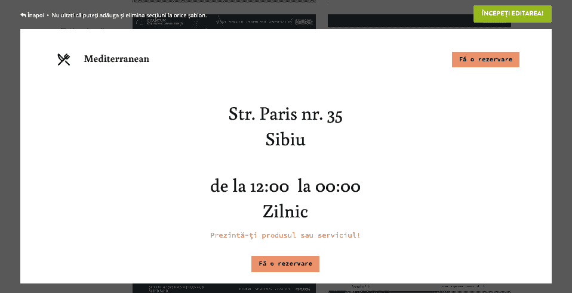Image resolution: width=572 pixels, height=293 pixels.
Task: Select the Str. Paris nr. 35 text
Action: (285, 115)
